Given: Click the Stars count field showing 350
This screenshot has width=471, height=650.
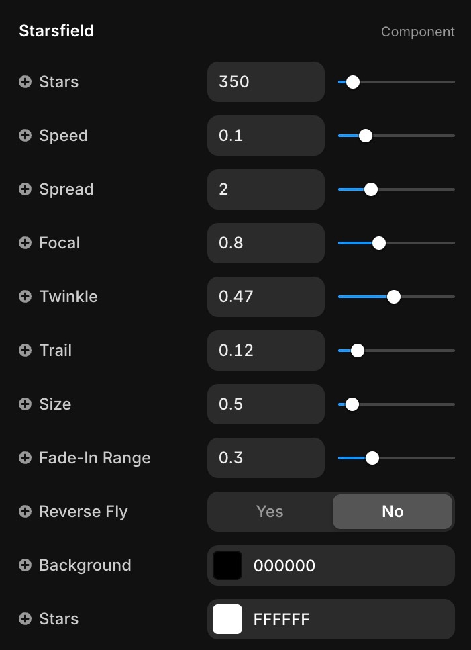Looking at the screenshot, I should [x=266, y=82].
